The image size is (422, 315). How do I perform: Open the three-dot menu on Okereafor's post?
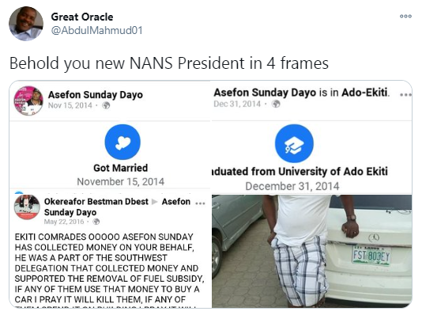tap(200, 203)
